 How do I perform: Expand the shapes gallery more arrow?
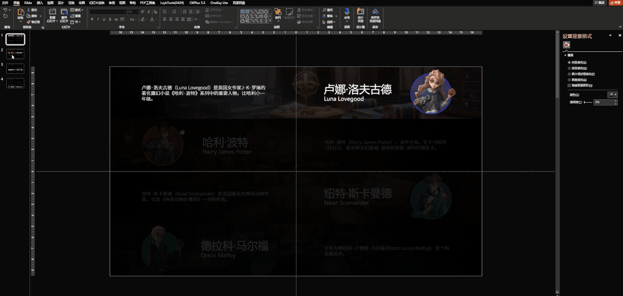click(x=270, y=21)
